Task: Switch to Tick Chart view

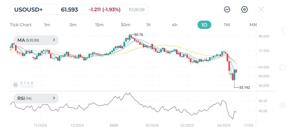Action: [x=21, y=25]
